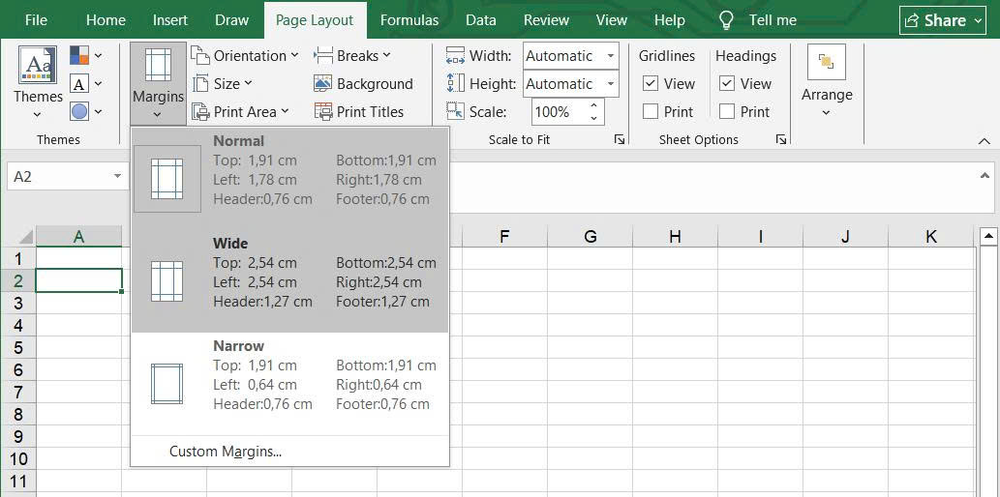Select column header K
This screenshot has height=497, width=1000.
click(x=930, y=237)
